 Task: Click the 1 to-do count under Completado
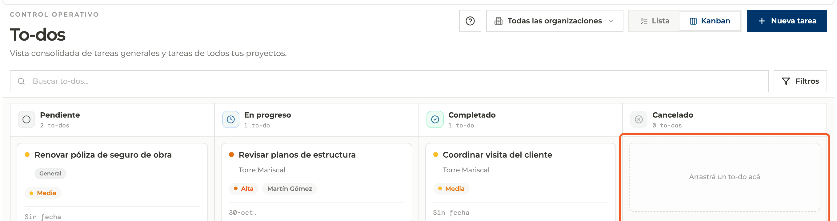point(461,126)
